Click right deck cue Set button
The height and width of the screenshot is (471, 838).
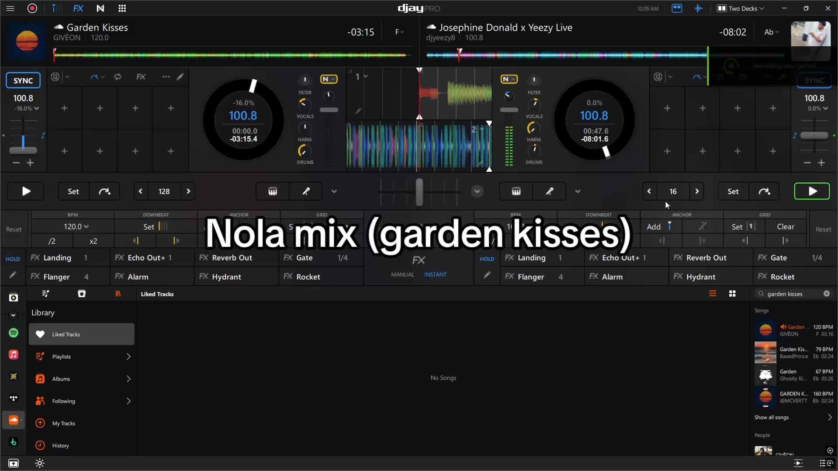(733, 191)
